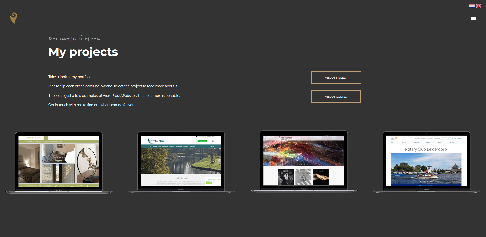This screenshot has height=237, width=486.
Task: Click the 'My projects' heading
Action: pos(83,52)
